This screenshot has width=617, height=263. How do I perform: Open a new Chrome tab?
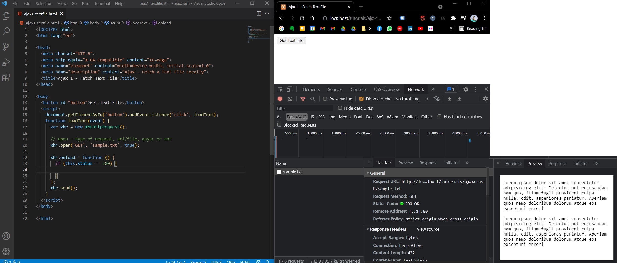[x=361, y=7]
